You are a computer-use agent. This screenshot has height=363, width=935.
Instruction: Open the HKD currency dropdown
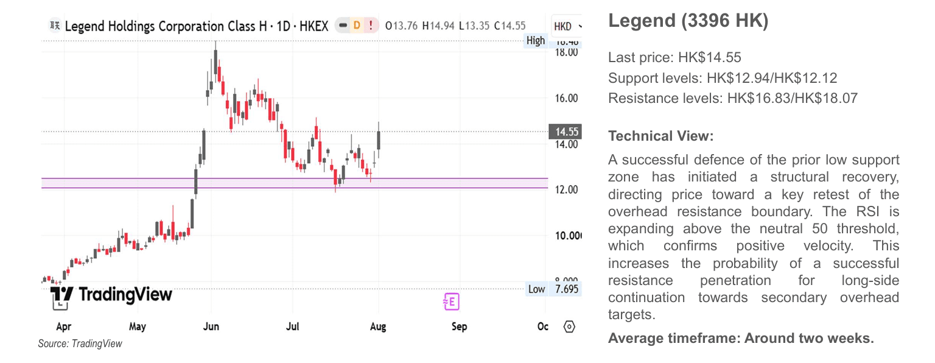[567, 26]
